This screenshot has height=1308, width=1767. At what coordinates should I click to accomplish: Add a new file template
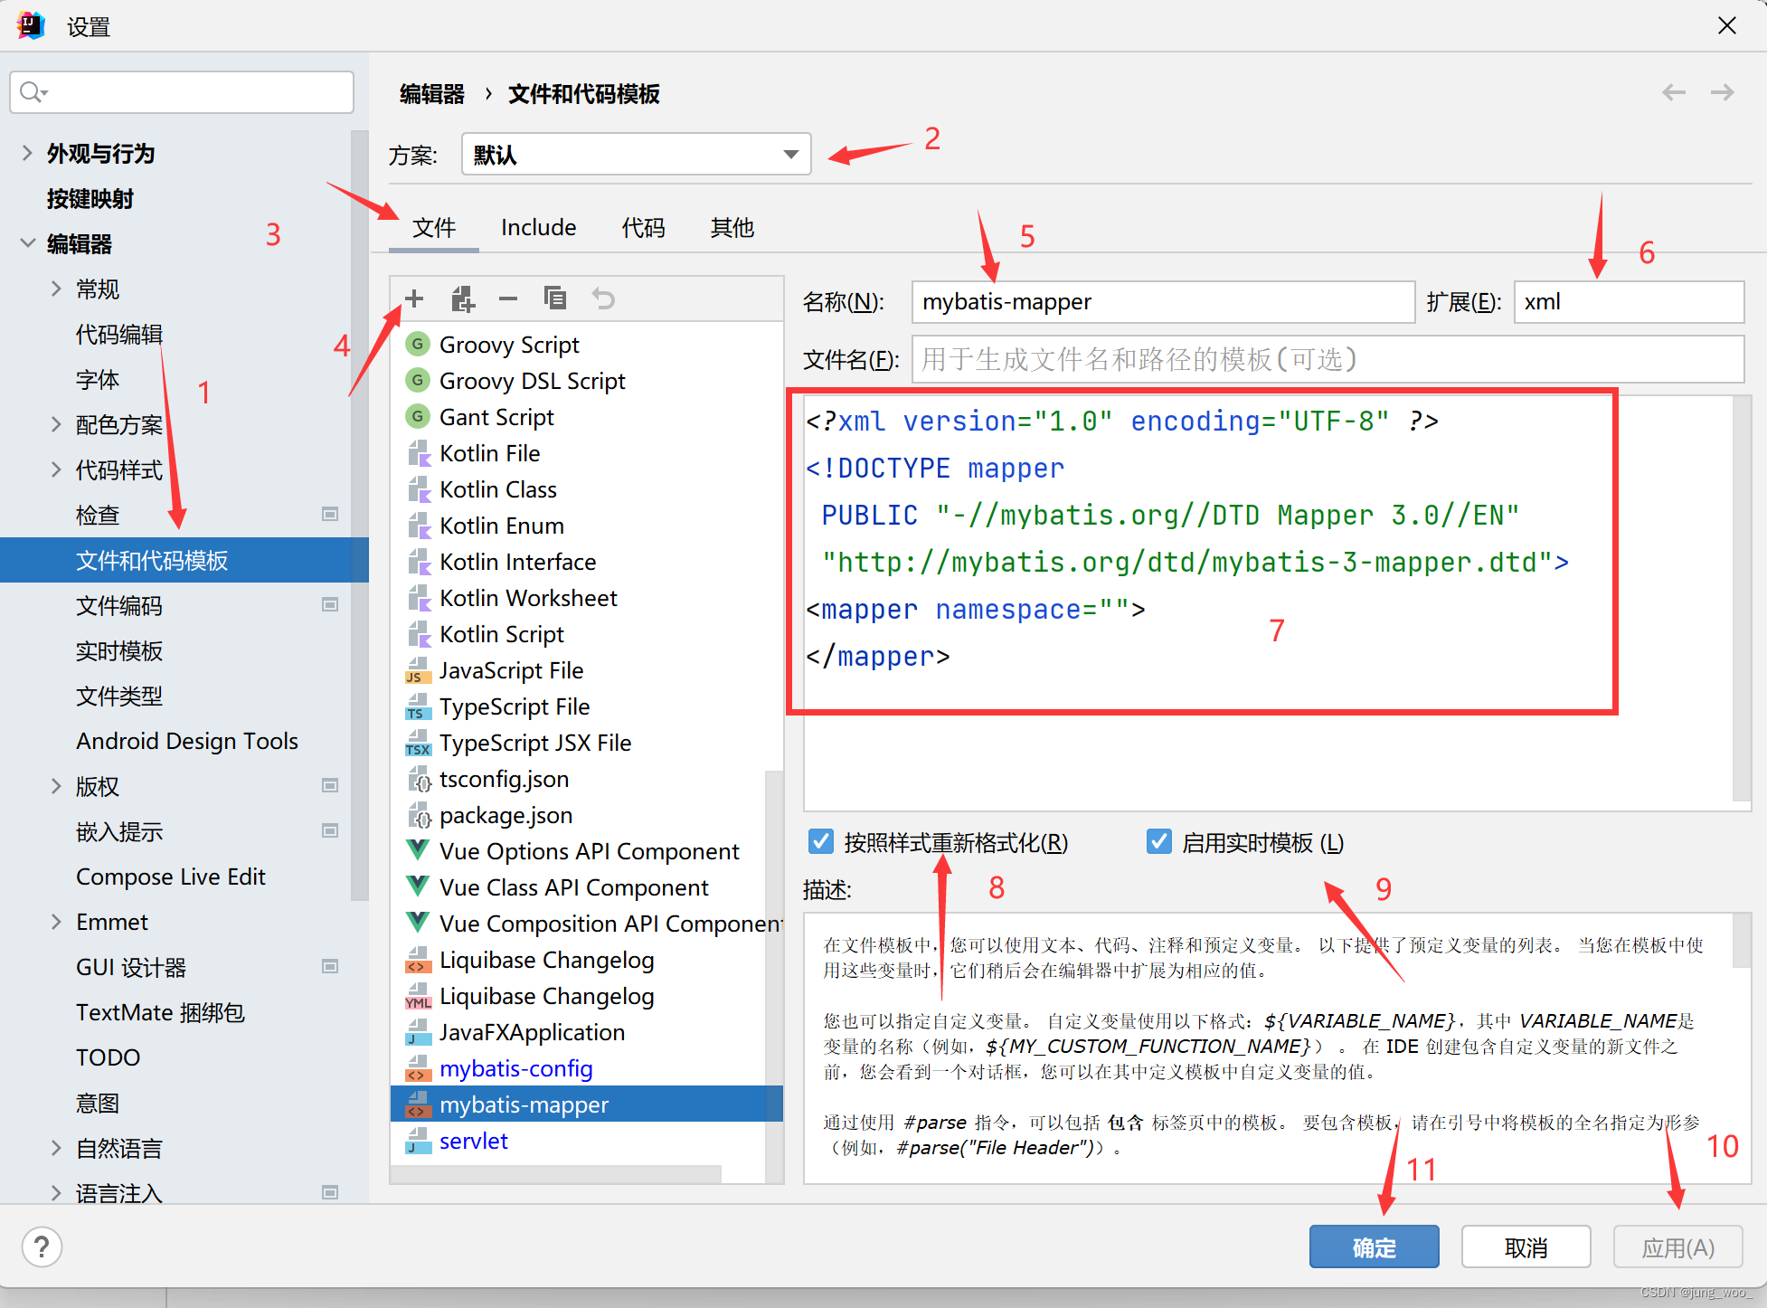tap(413, 299)
